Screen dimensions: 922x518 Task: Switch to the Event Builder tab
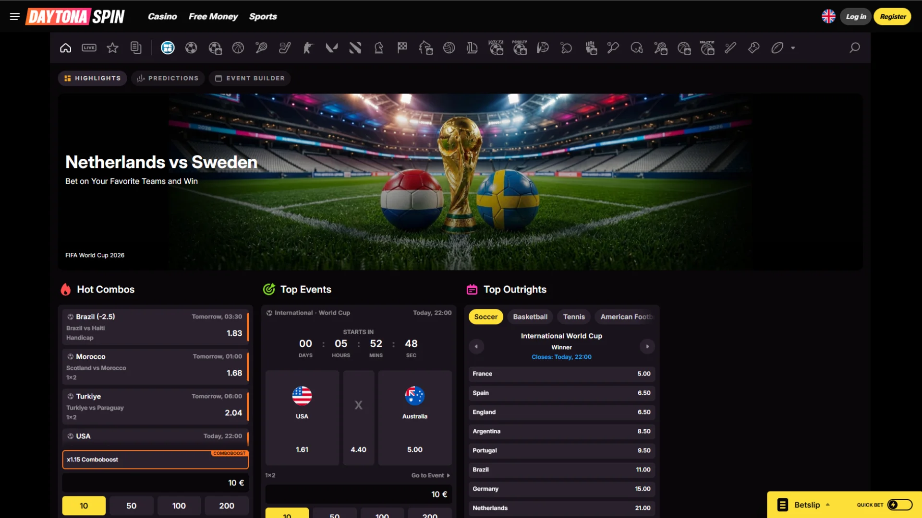[x=250, y=78]
